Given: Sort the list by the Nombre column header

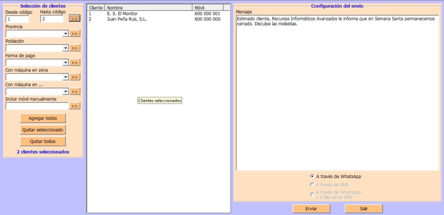Looking at the screenshot, I should pyautogui.click(x=148, y=8).
